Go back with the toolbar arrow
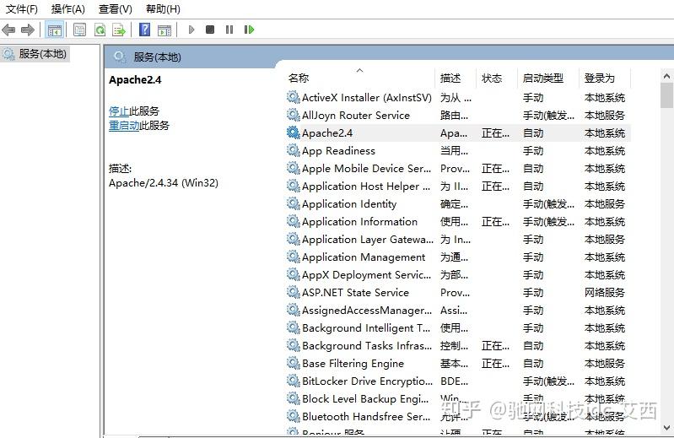674x438 pixels. [x=8, y=30]
